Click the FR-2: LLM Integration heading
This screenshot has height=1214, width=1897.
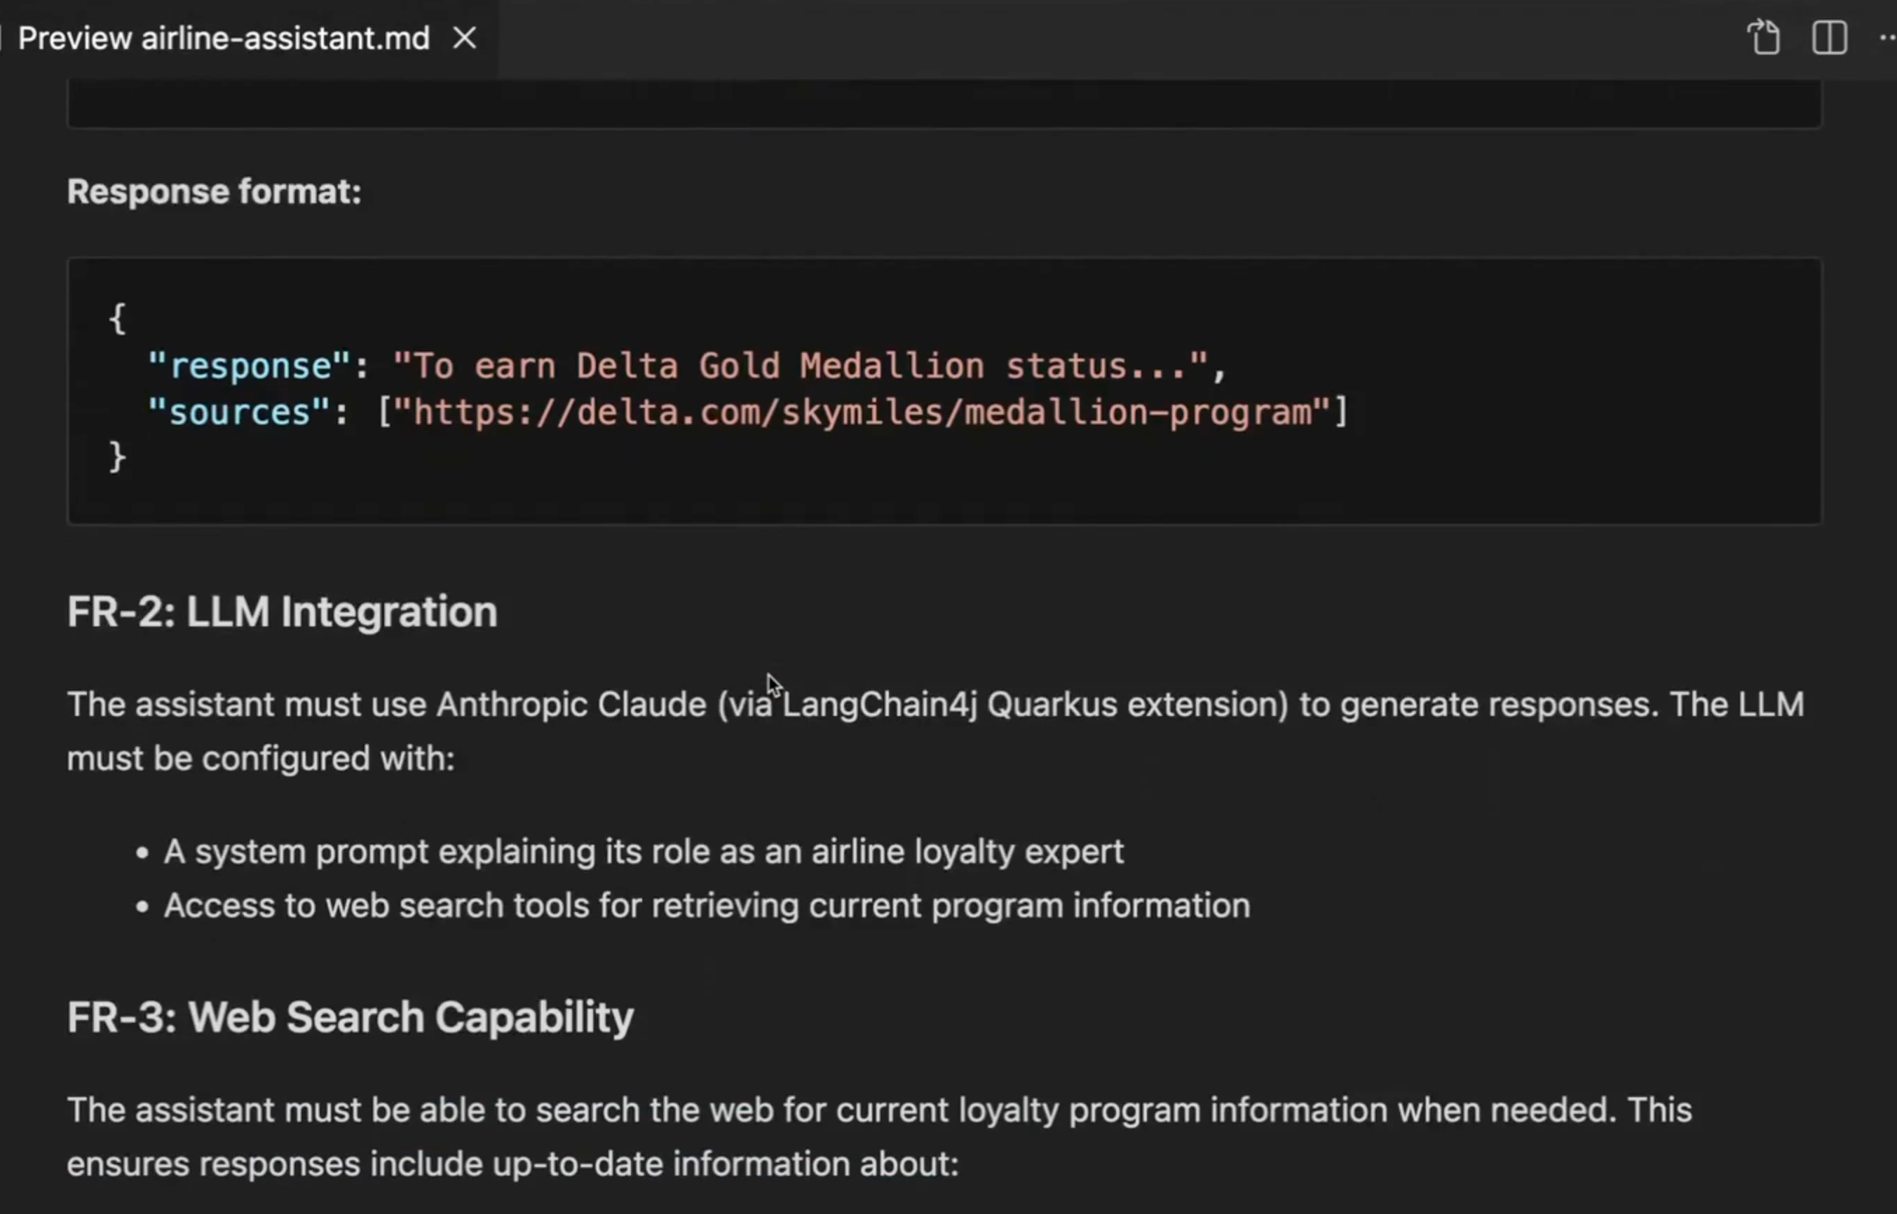(282, 612)
